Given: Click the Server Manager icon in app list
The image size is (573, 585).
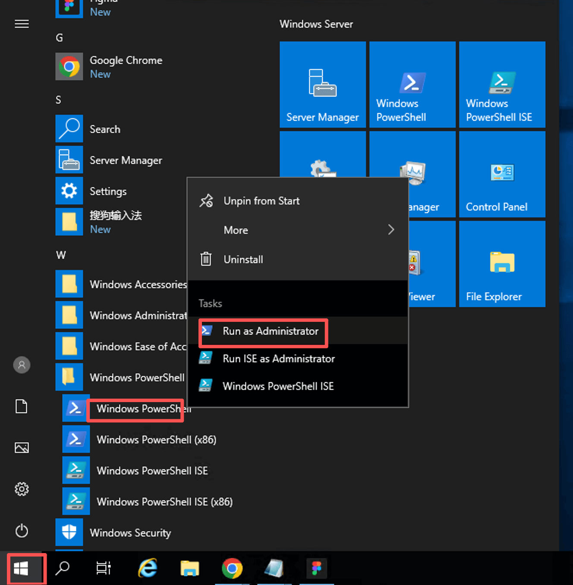Looking at the screenshot, I should (x=69, y=160).
